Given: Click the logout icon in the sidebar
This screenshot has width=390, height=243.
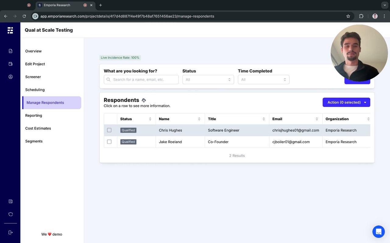Looking at the screenshot, I should pyautogui.click(x=11, y=232).
